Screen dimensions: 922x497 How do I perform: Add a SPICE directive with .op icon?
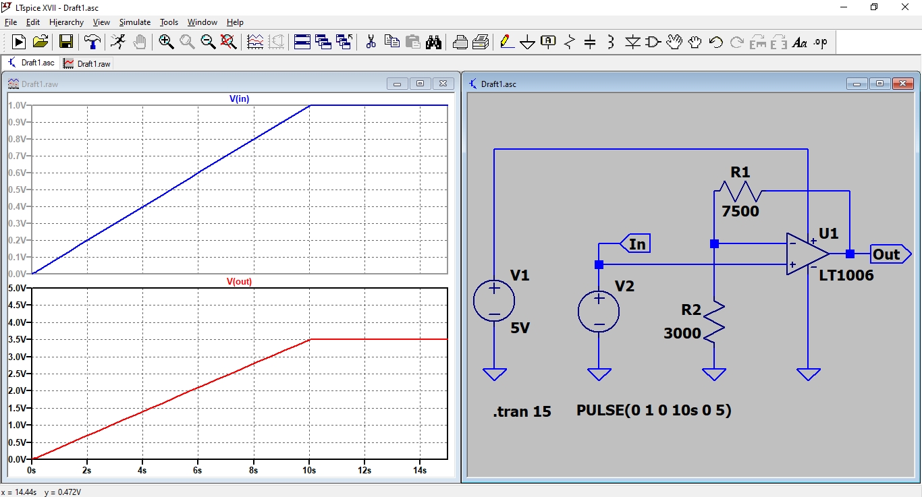pyautogui.click(x=820, y=42)
